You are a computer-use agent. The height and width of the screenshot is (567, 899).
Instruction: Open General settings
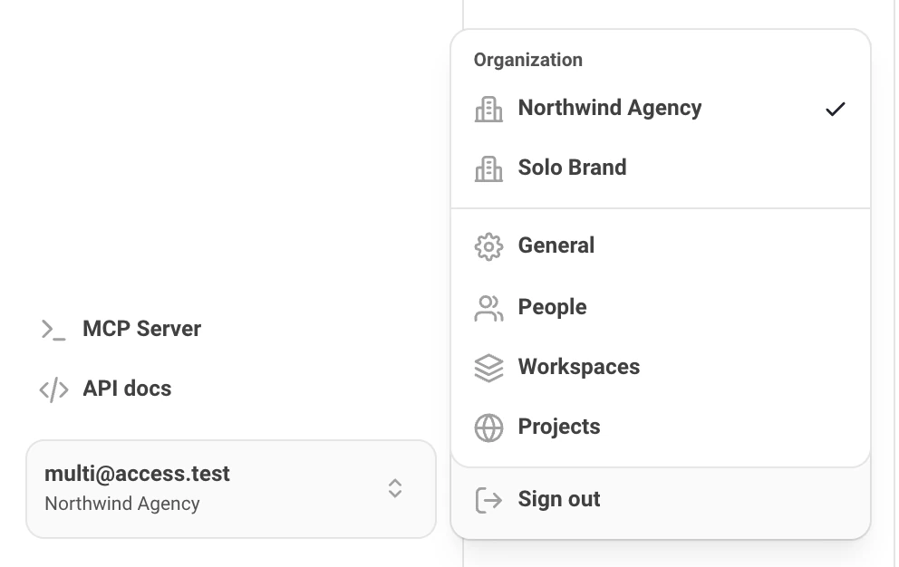point(661,246)
